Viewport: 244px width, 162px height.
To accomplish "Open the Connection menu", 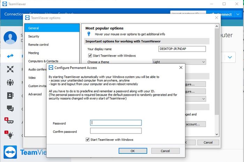I will [x=14, y=14].
